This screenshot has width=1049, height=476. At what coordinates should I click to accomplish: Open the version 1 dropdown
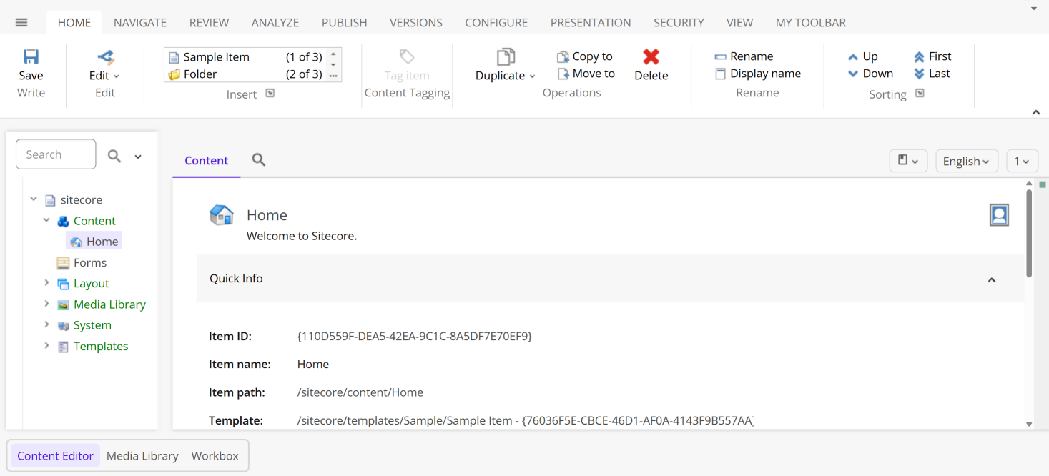pyautogui.click(x=1022, y=161)
